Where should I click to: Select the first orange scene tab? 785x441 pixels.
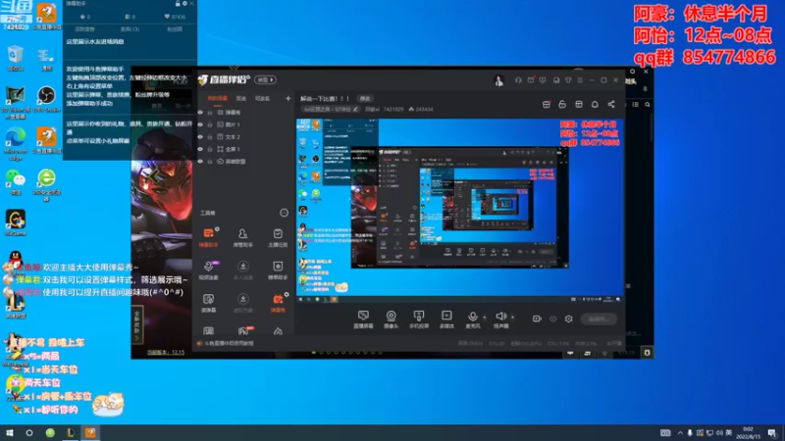click(217, 99)
